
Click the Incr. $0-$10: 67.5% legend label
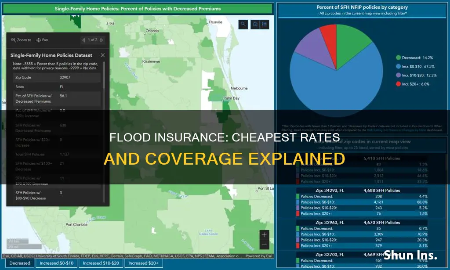[x=418, y=66]
